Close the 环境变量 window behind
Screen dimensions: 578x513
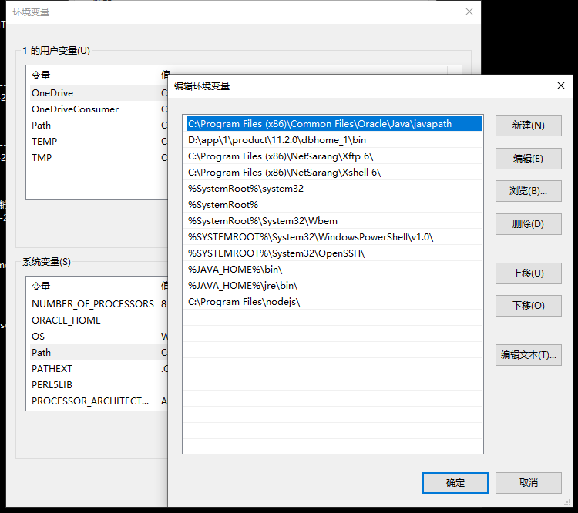coord(469,12)
